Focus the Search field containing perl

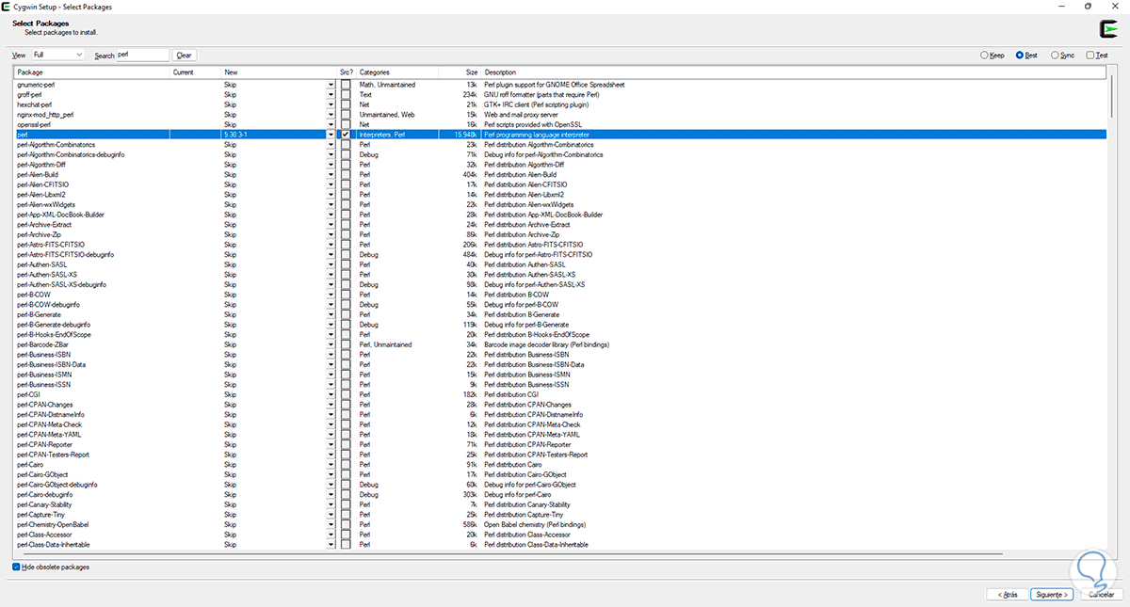coord(143,56)
